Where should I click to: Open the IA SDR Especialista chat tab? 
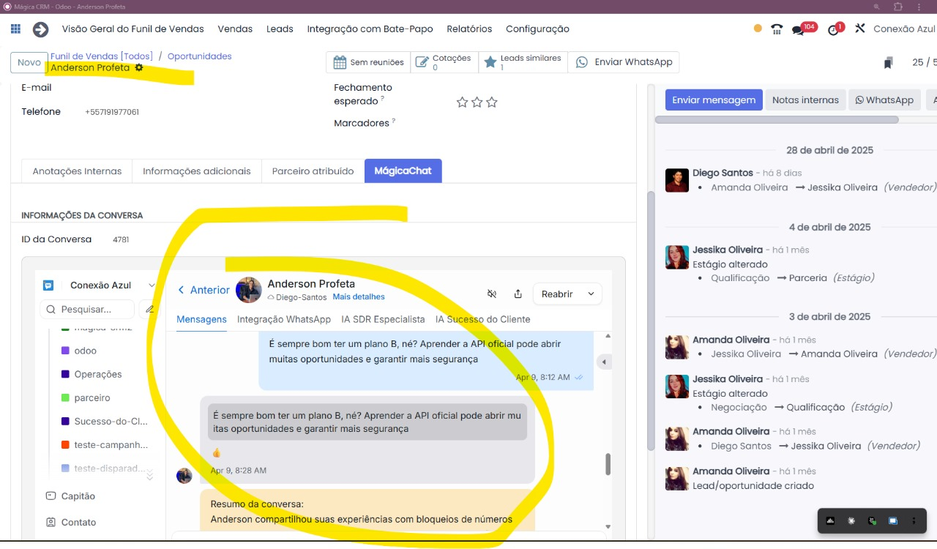[383, 319]
